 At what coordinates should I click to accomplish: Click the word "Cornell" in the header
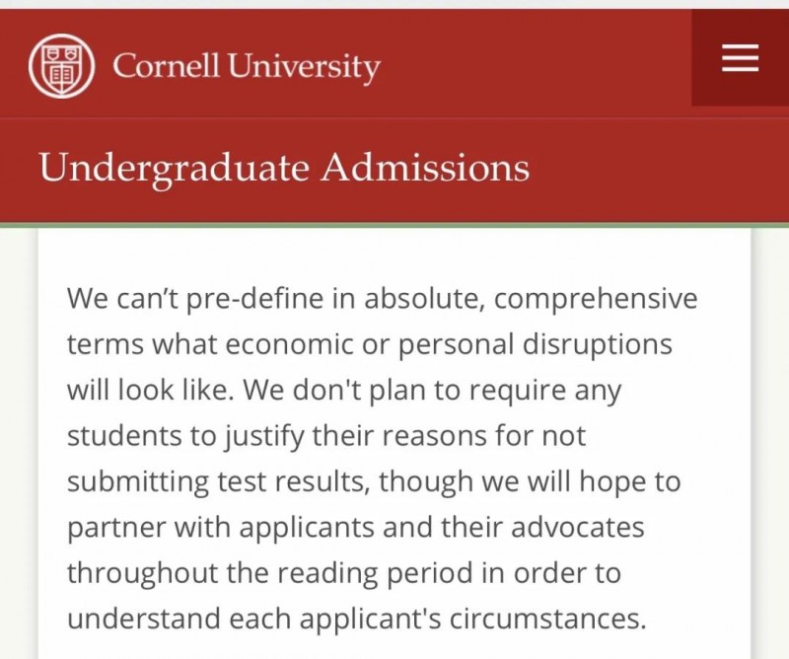(166, 65)
